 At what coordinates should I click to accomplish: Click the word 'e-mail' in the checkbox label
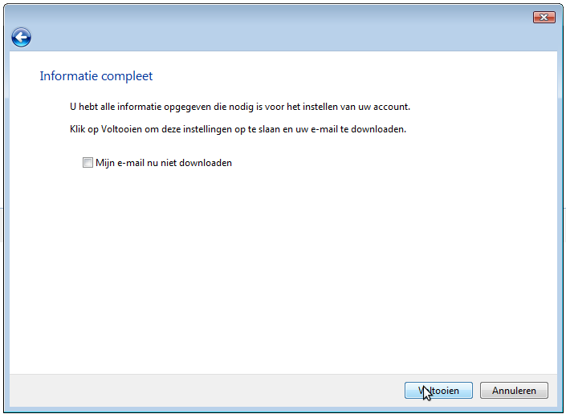click(x=130, y=163)
